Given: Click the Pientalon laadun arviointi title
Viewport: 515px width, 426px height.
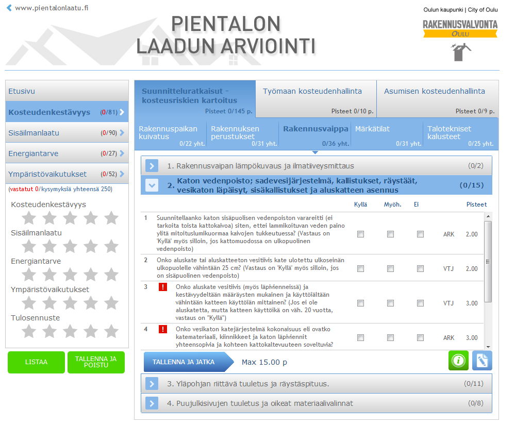Looking at the screenshot, I should coord(226,35).
